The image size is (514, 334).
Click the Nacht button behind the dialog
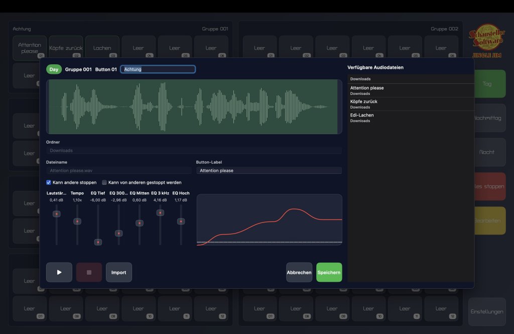click(x=490, y=152)
